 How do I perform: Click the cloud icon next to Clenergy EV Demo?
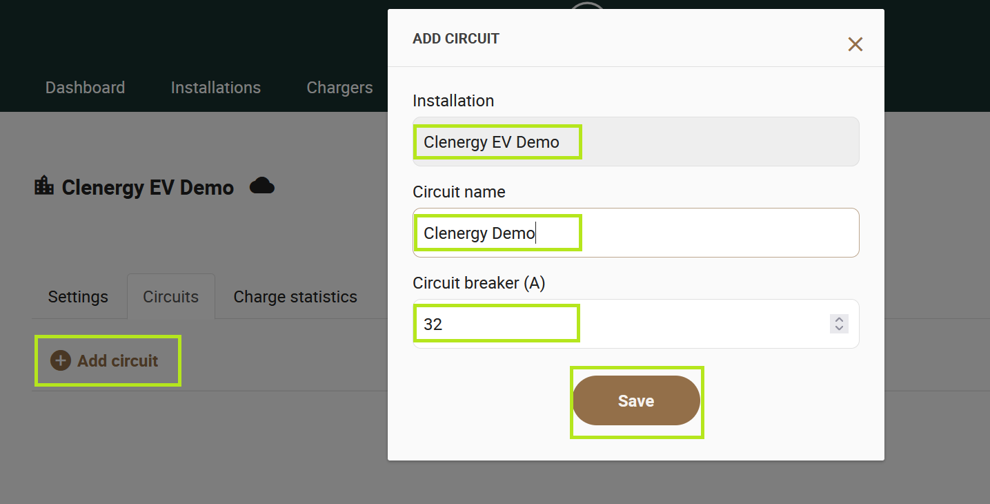tap(262, 186)
